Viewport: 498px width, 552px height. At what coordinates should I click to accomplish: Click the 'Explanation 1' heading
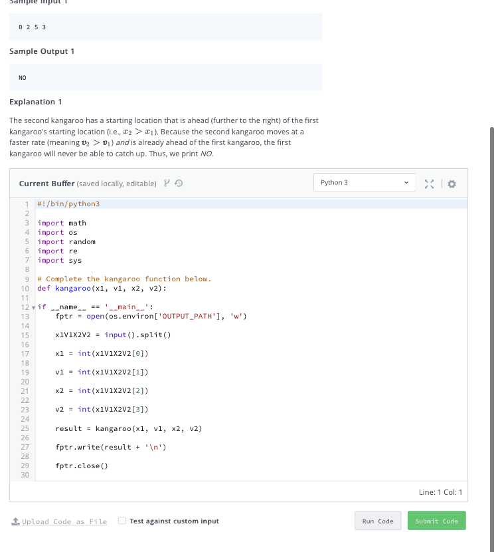35,102
